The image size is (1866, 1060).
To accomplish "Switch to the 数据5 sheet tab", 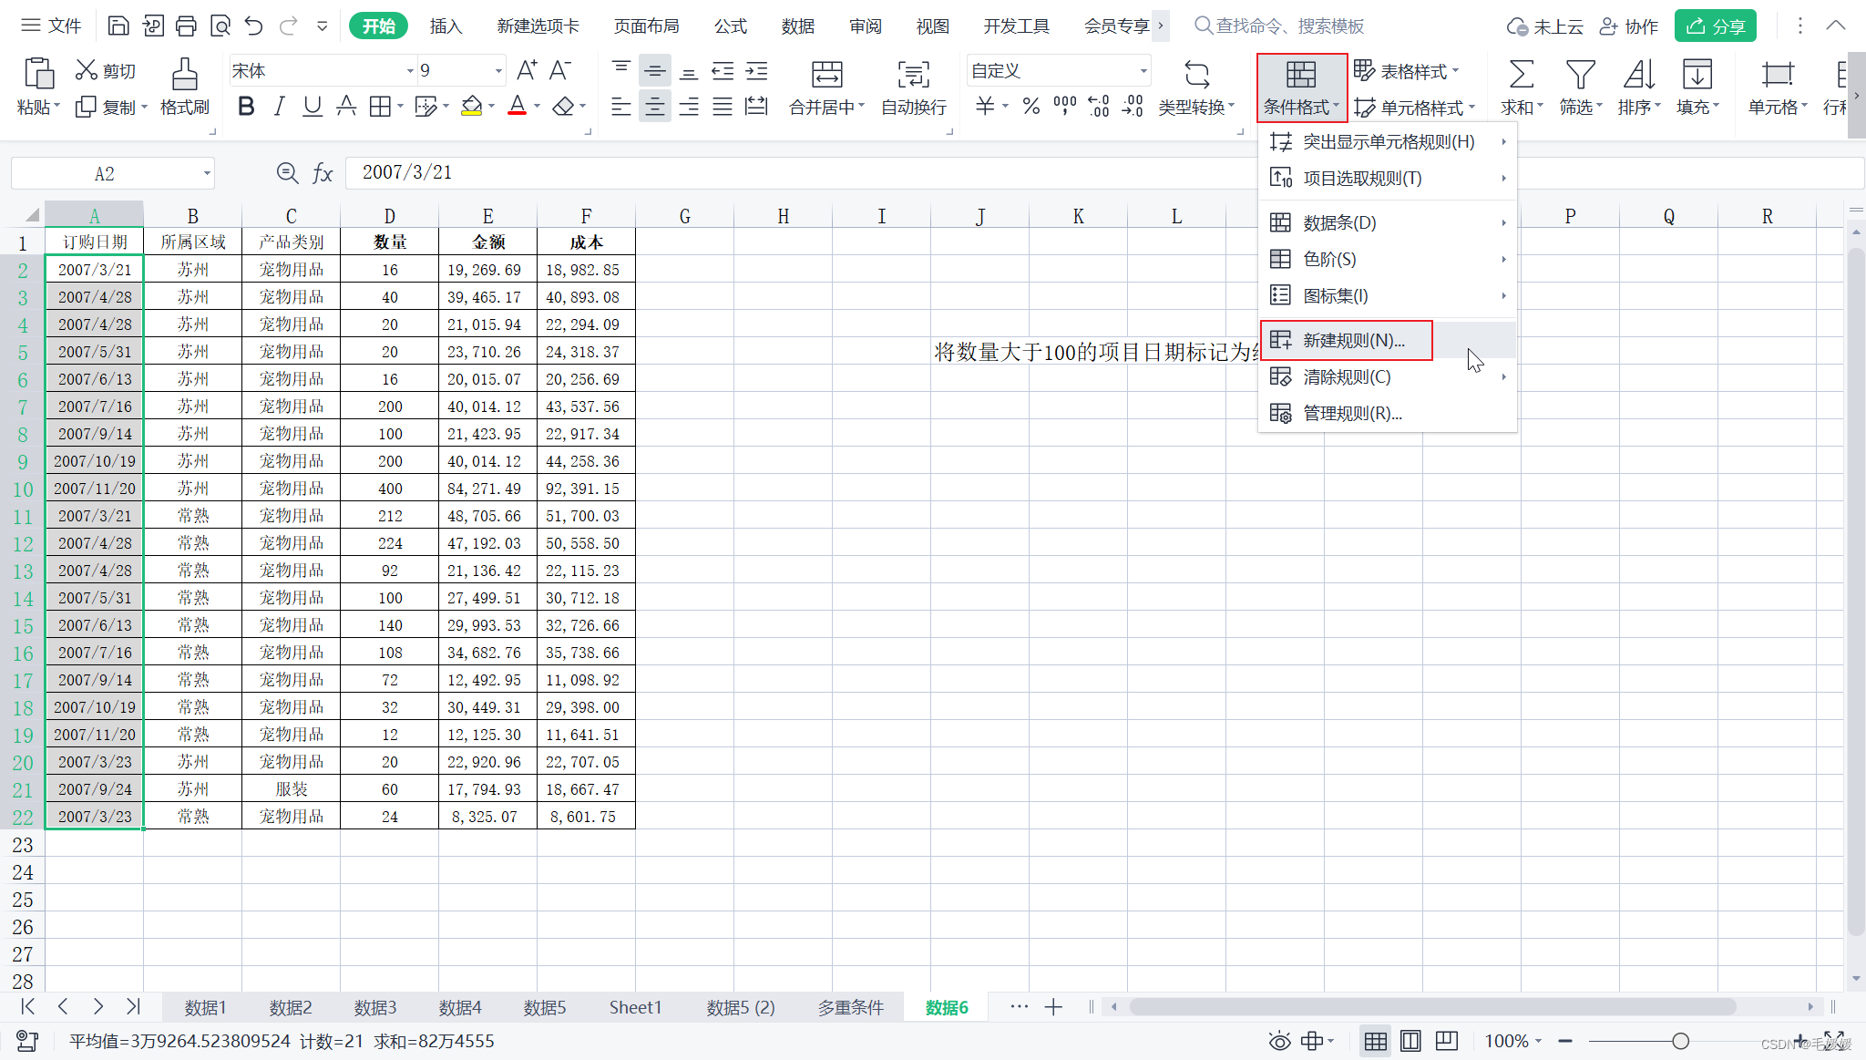I will (544, 1007).
